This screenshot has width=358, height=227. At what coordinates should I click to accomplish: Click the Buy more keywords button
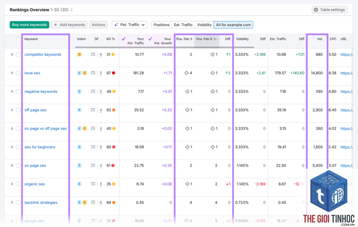click(x=29, y=25)
